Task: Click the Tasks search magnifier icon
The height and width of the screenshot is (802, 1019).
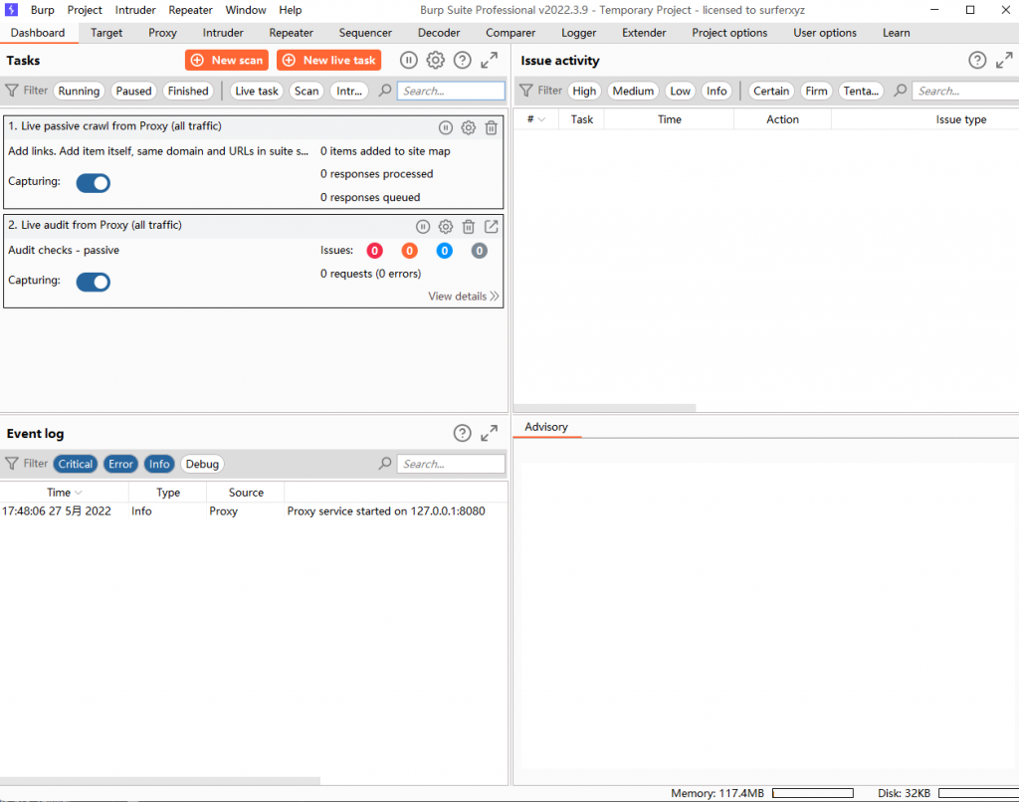Action: coord(385,91)
